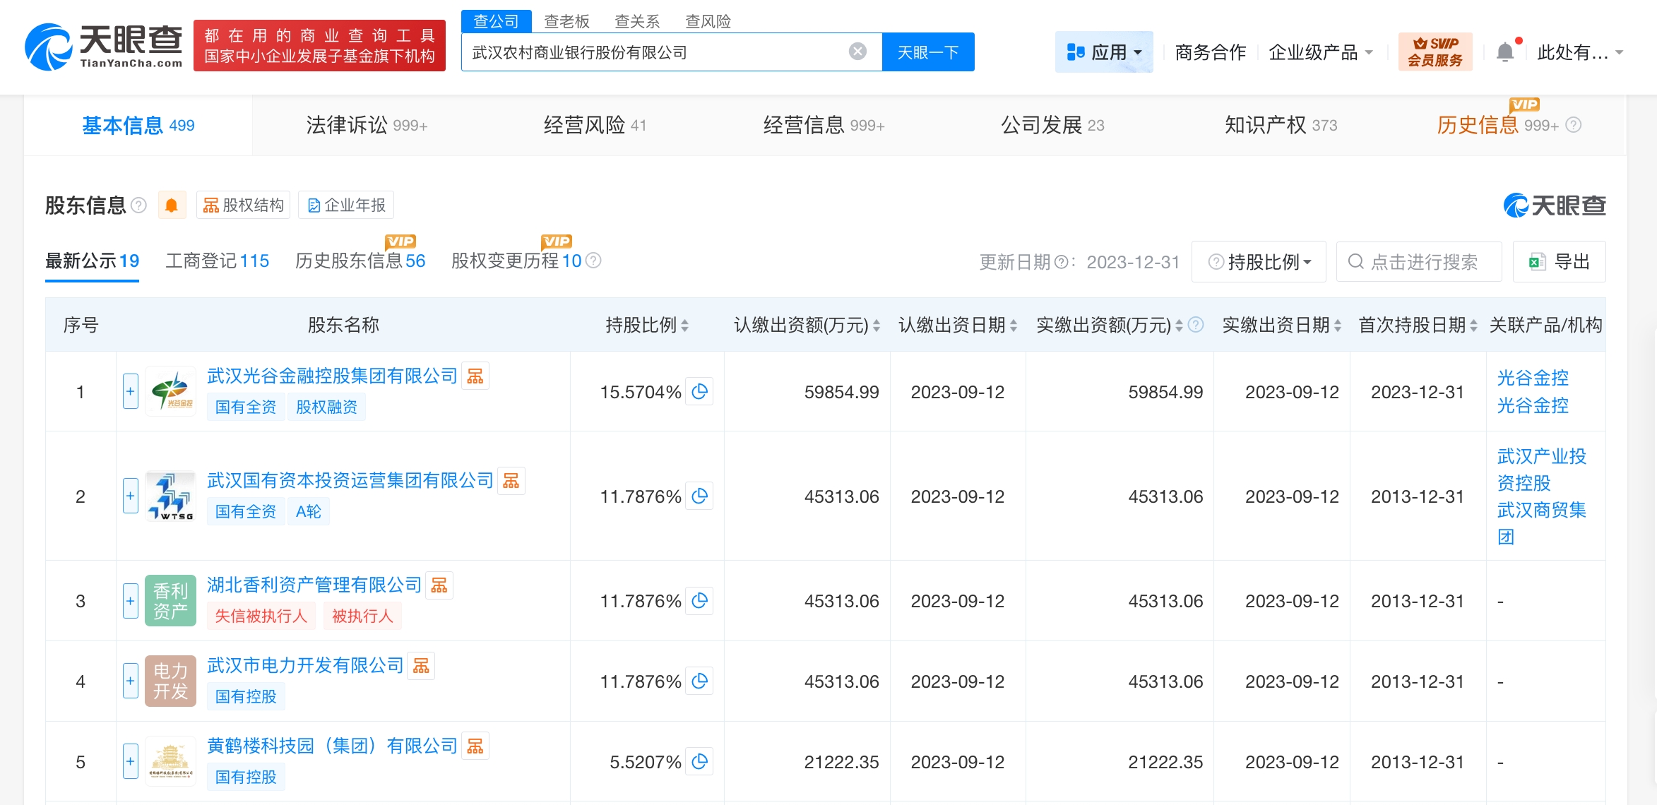Open 武汉国有资本投资运营集团有限公司 link
This screenshot has height=805, width=1657.
tap(350, 481)
